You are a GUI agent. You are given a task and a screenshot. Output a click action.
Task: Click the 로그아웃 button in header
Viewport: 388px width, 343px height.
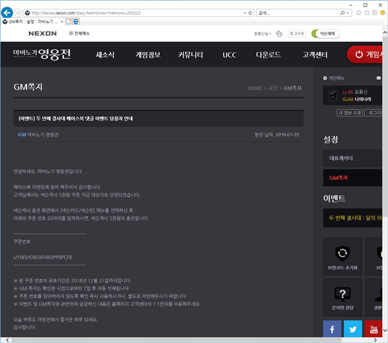click(297, 34)
